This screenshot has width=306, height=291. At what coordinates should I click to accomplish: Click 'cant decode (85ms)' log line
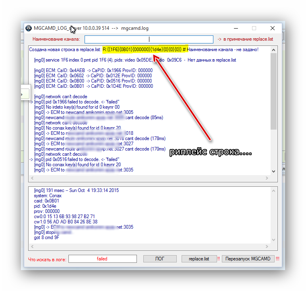point(99,118)
